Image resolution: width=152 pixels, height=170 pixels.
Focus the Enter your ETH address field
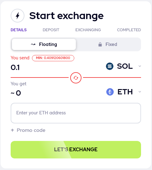(x=76, y=113)
